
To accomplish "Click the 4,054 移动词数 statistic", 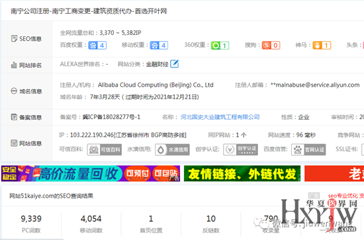I will (x=91, y=223).
